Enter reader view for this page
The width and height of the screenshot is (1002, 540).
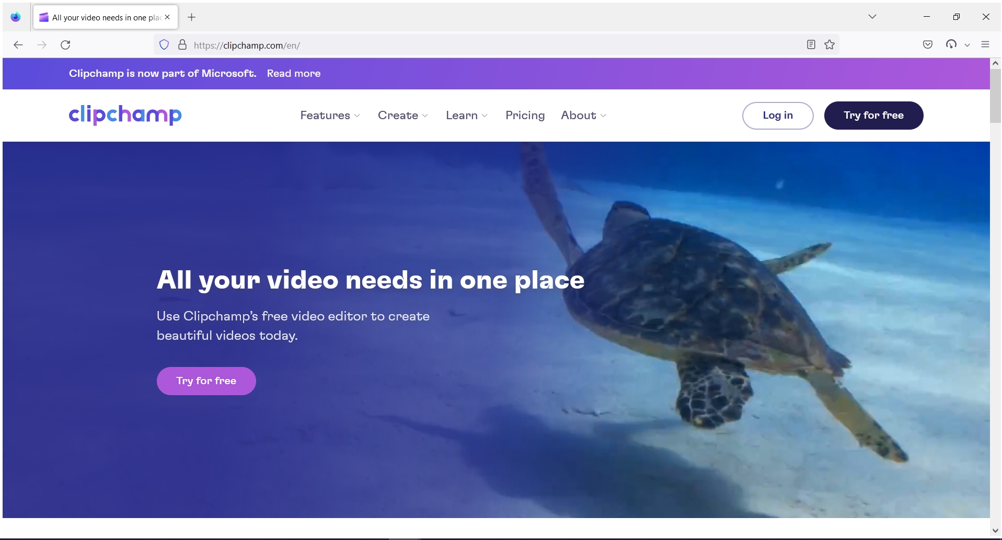click(x=810, y=45)
